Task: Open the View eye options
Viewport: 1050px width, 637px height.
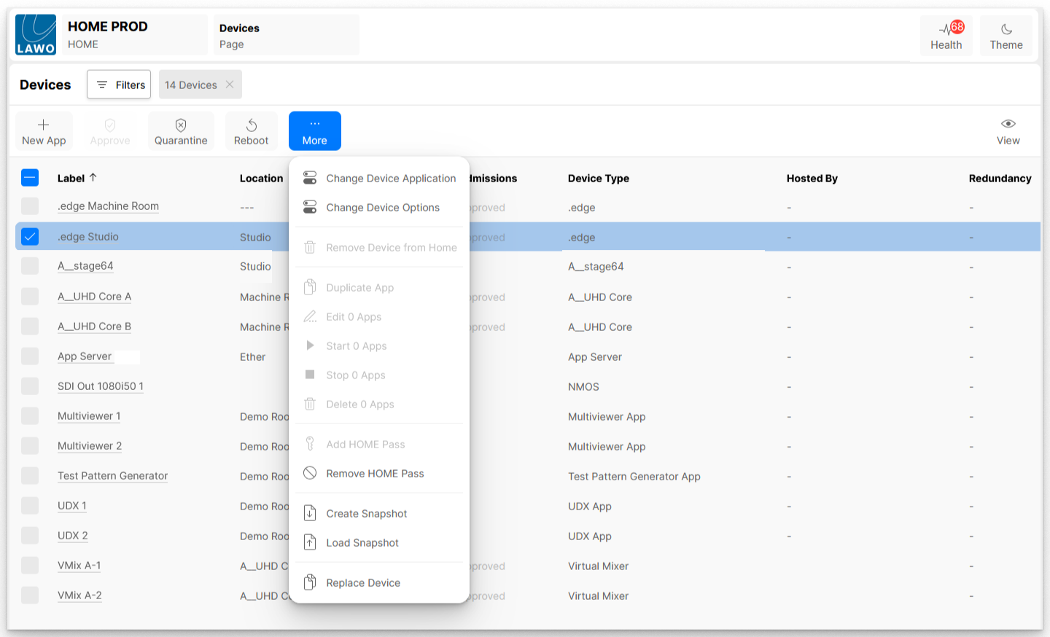Action: coord(1008,131)
